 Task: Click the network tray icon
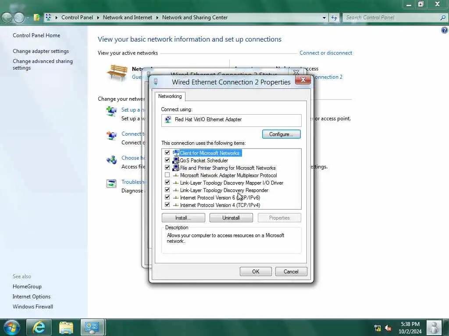tap(378, 328)
